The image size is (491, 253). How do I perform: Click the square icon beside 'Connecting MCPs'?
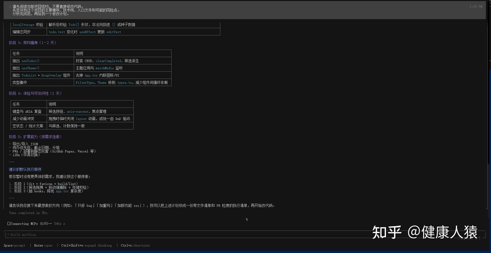coord(9,224)
